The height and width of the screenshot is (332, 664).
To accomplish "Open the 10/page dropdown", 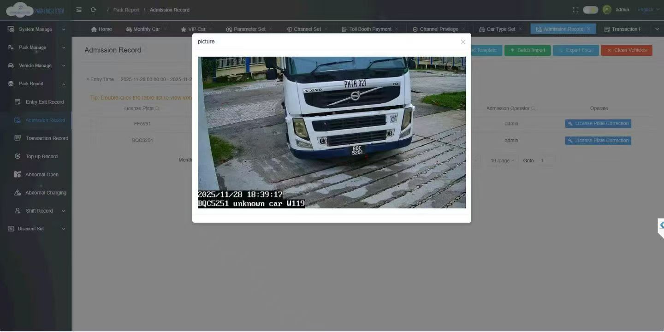I will pos(502,160).
